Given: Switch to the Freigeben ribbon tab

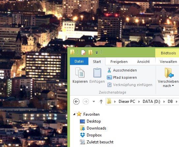Looking at the screenshot, I should pos(119,62).
